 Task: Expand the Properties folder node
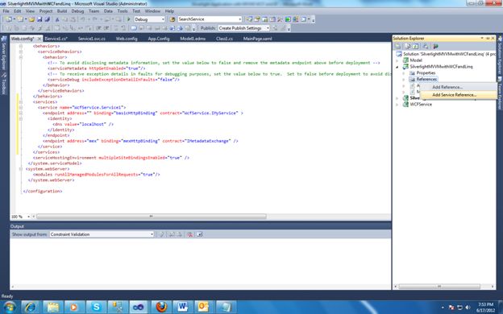[x=404, y=73]
